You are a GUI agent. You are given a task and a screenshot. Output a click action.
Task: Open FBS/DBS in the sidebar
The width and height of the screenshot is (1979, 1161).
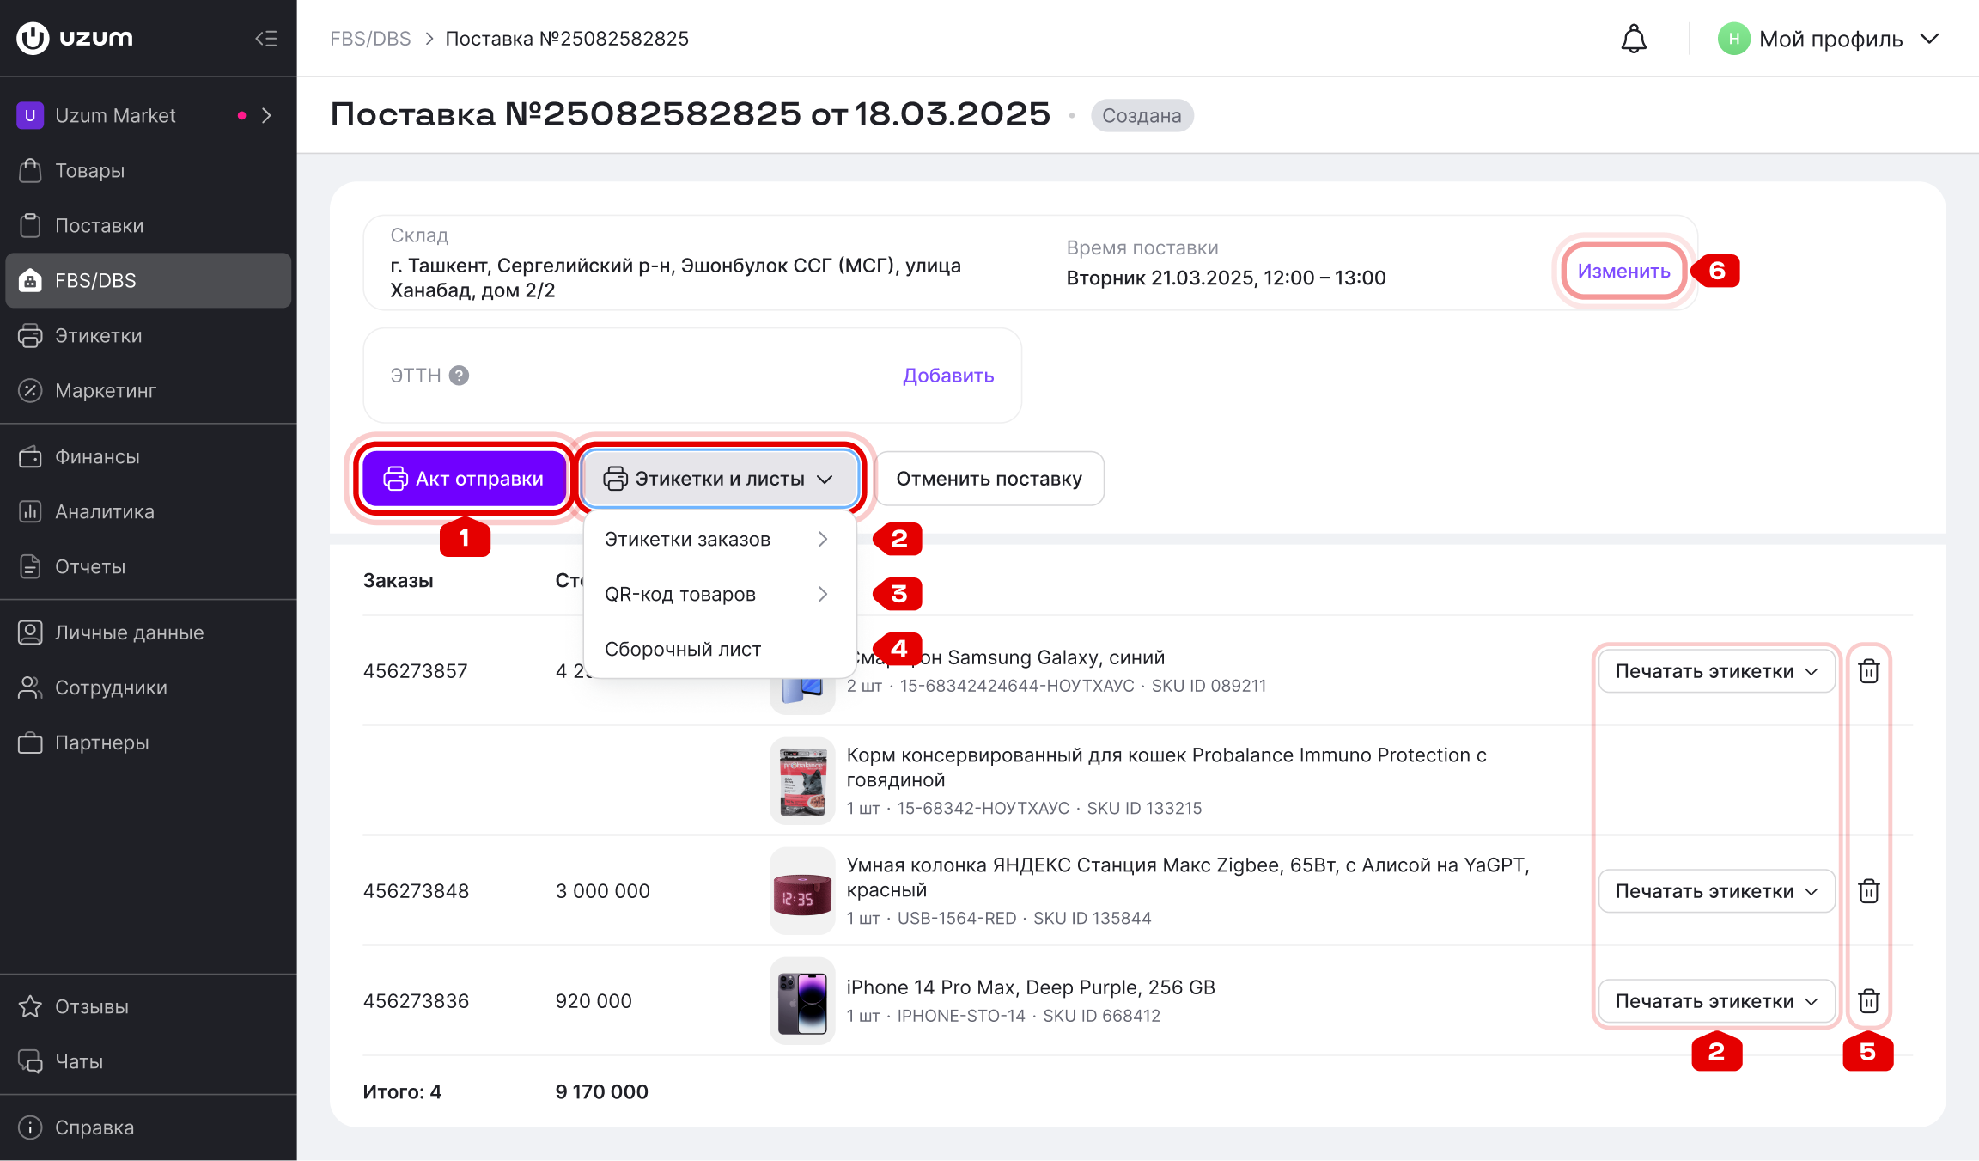click(x=148, y=281)
